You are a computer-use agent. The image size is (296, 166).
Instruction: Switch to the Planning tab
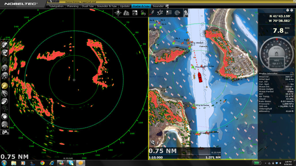click(73, 6)
